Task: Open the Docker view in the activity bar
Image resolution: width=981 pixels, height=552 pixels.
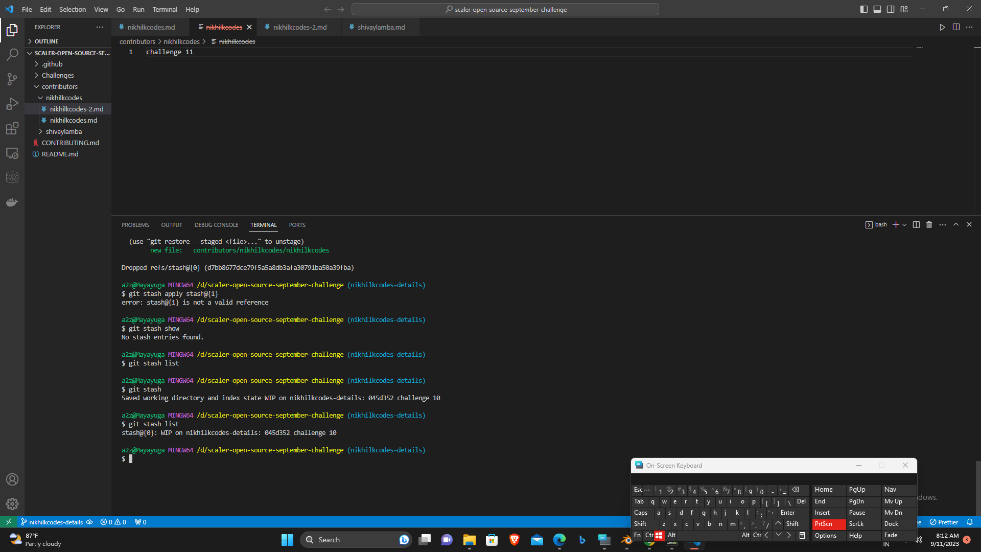Action: click(12, 201)
